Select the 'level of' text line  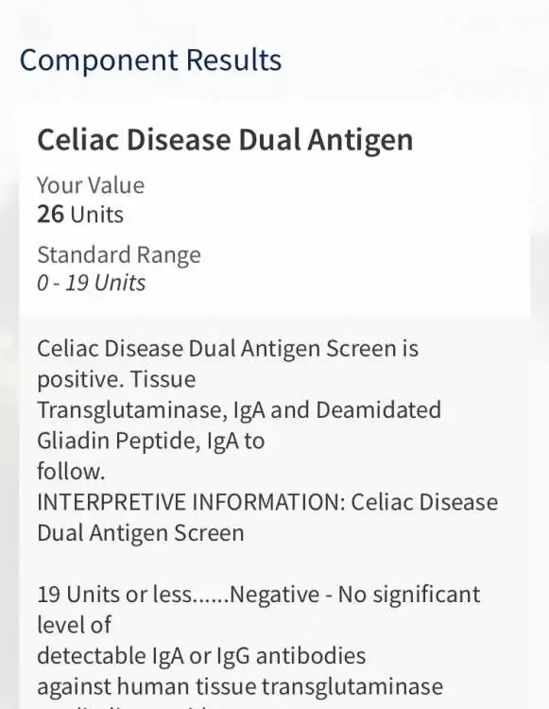(x=74, y=625)
